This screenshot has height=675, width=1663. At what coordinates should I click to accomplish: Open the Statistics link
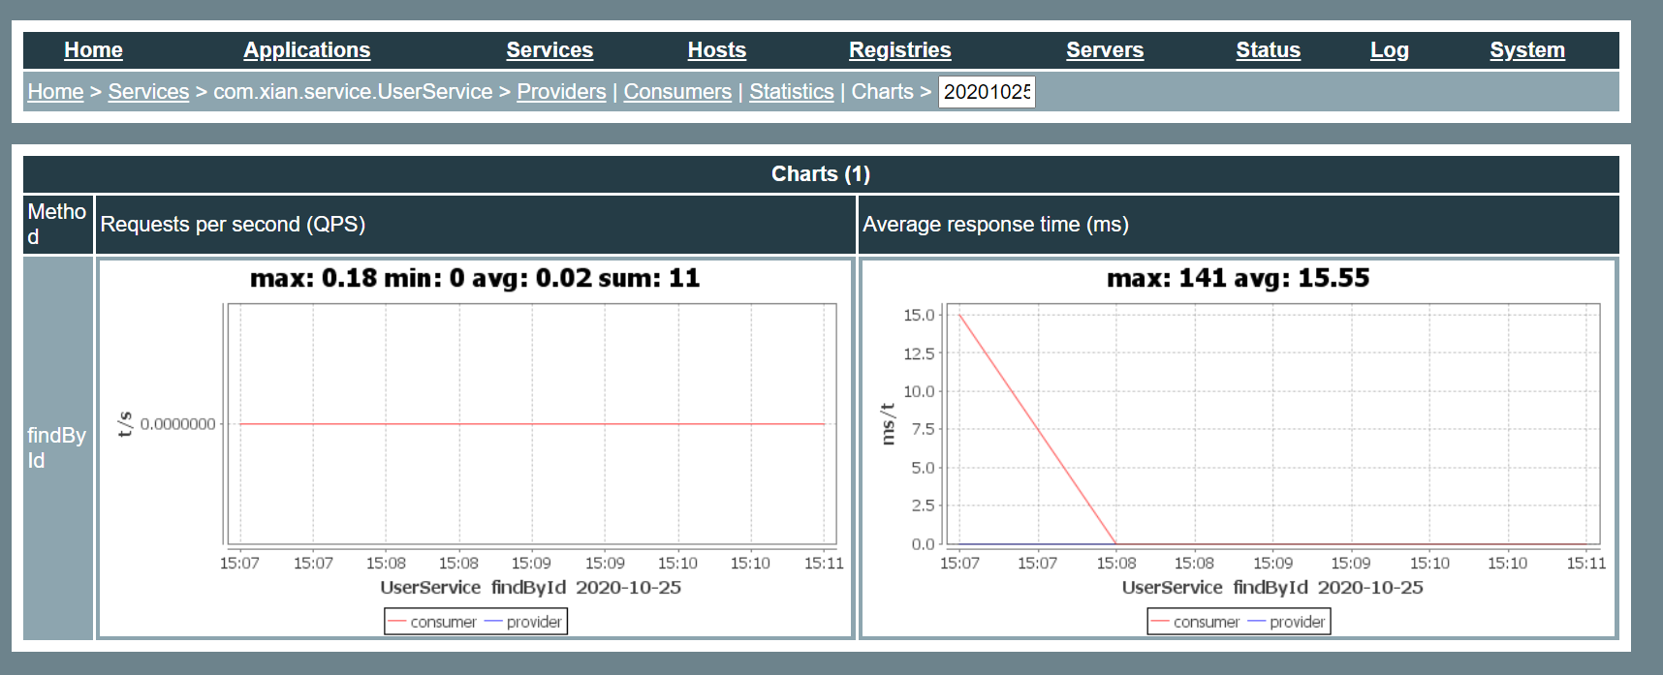[791, 92]
